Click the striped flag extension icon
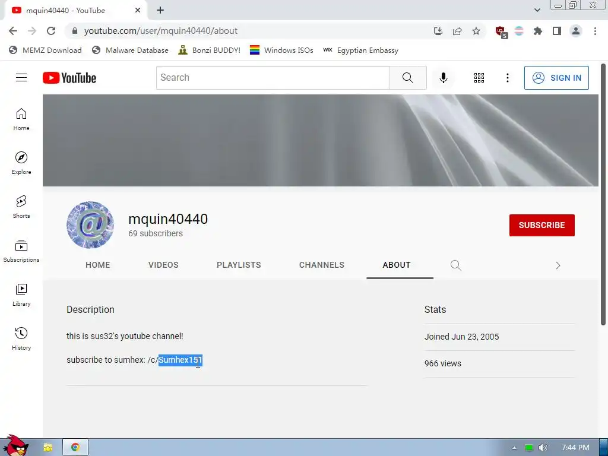The height and width of the screenshot is (456, 608). click(x=519, y=31)
